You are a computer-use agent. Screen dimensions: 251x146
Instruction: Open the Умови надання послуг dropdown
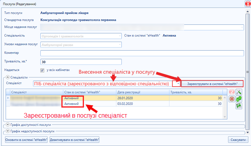[x=120, y=45]
